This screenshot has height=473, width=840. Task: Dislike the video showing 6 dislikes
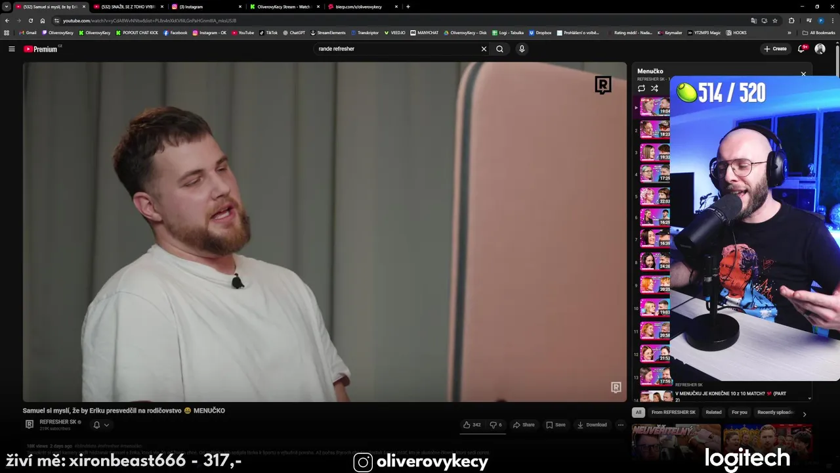pyautogui.click(x=496, y=424)
